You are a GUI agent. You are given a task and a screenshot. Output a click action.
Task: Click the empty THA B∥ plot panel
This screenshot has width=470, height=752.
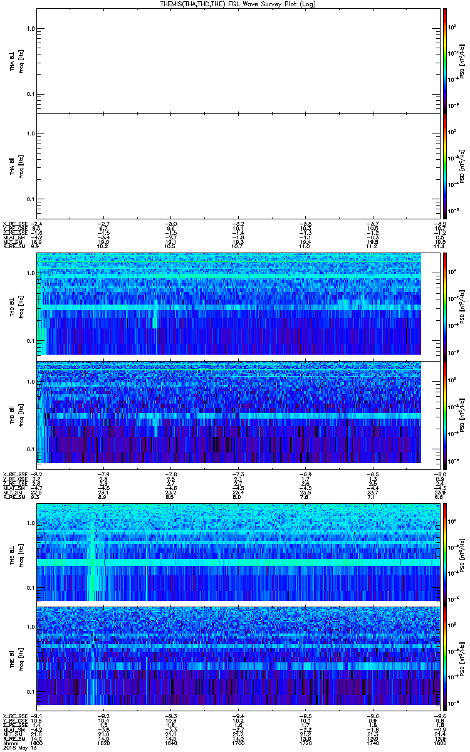pos(238,165)
